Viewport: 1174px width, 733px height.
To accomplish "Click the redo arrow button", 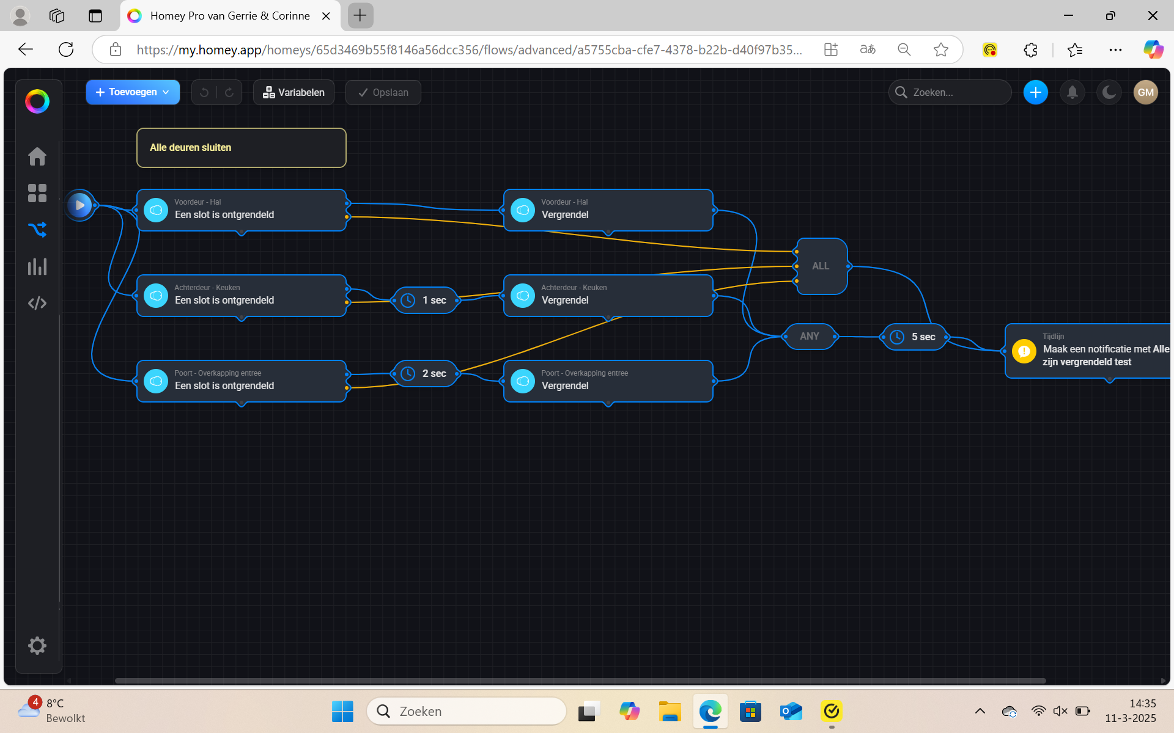I will coord(229,92).
